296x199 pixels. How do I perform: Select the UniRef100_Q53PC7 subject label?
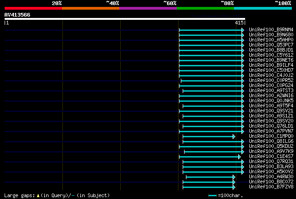271,45
